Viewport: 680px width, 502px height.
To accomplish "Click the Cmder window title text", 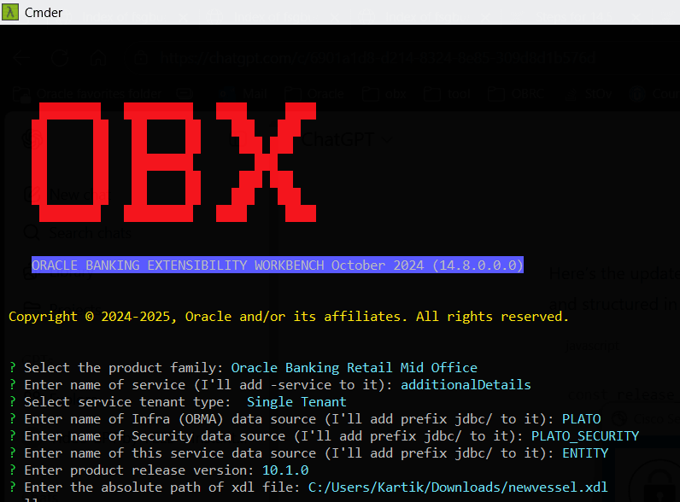I will click(44, 13).
